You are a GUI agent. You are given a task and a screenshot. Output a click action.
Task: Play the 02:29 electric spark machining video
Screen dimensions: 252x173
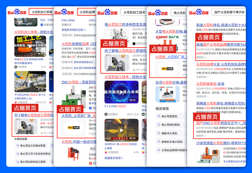(x=122, y=130)
